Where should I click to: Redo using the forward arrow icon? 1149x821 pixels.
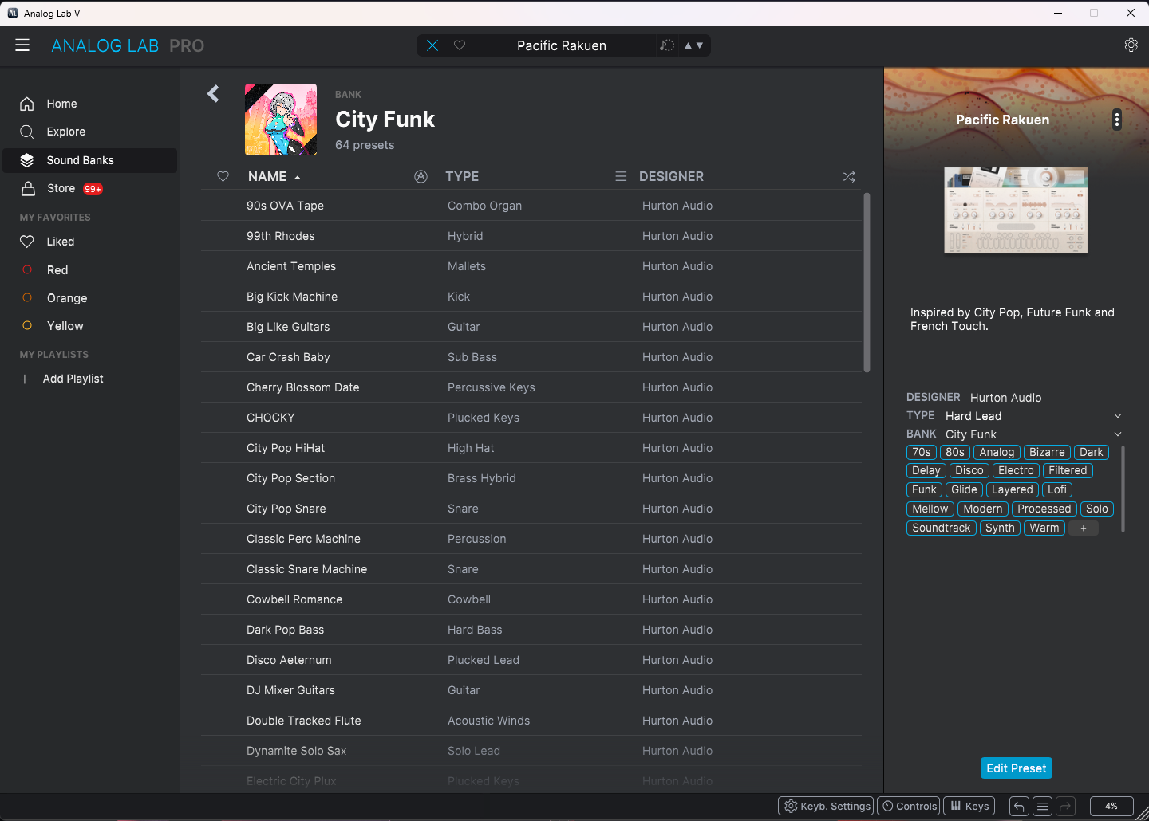1066,806
